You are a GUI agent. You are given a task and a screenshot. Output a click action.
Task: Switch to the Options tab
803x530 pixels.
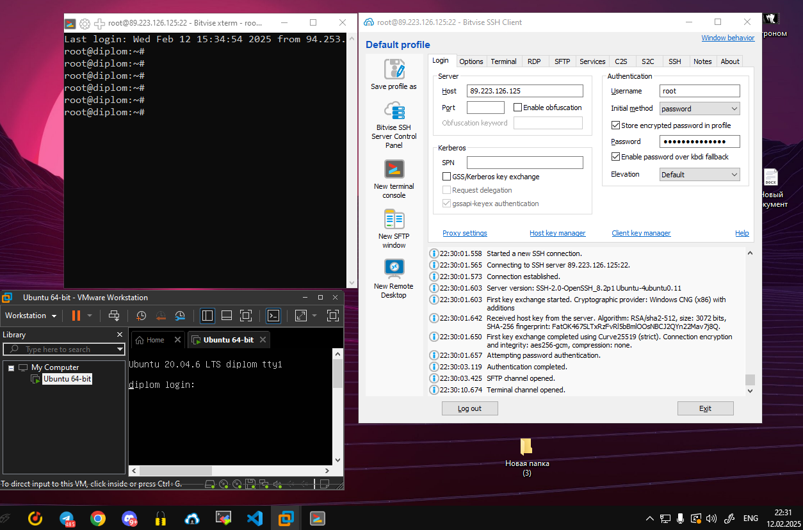coord(471,61)
